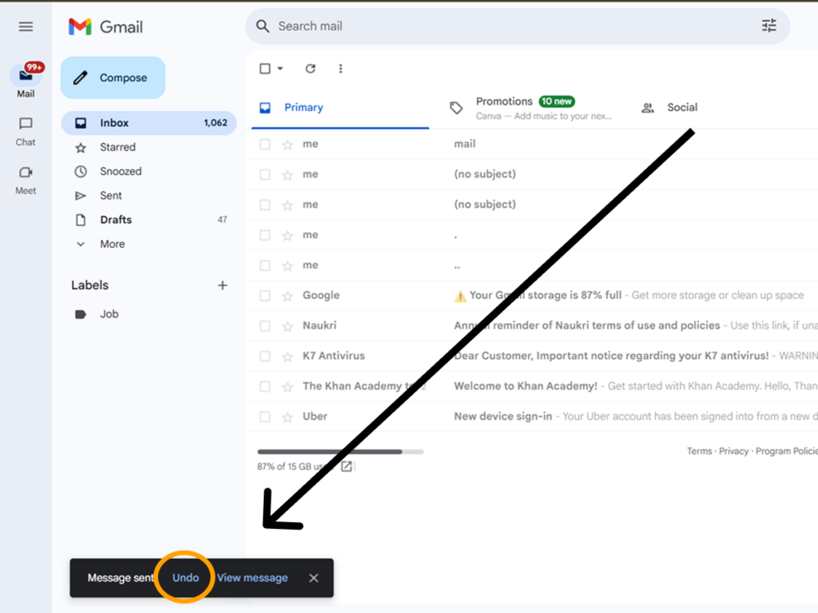This screenshot has height=613, width=818.
Task: Tick the checkbox for Khan Academy email
Action: click(x=265, y=386)
